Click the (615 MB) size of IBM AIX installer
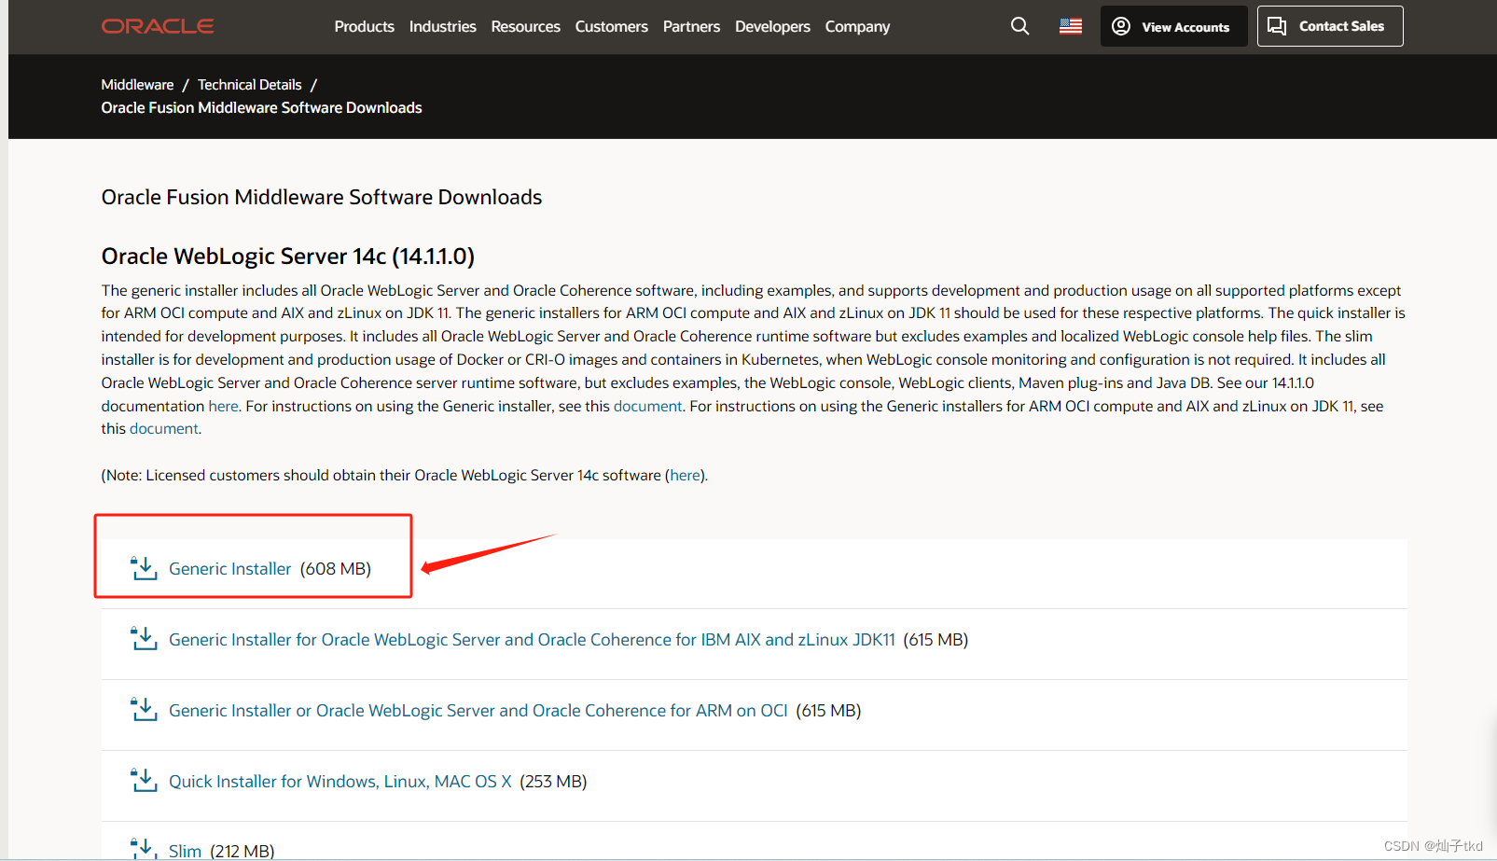 point(936,639)
